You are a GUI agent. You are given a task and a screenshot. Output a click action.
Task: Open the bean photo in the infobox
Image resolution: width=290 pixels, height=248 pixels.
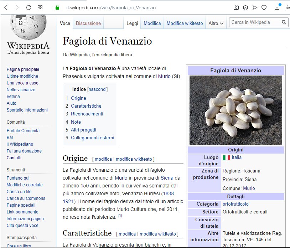[236, 110]
